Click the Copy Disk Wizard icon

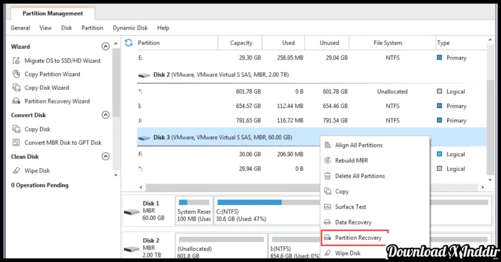16,87
